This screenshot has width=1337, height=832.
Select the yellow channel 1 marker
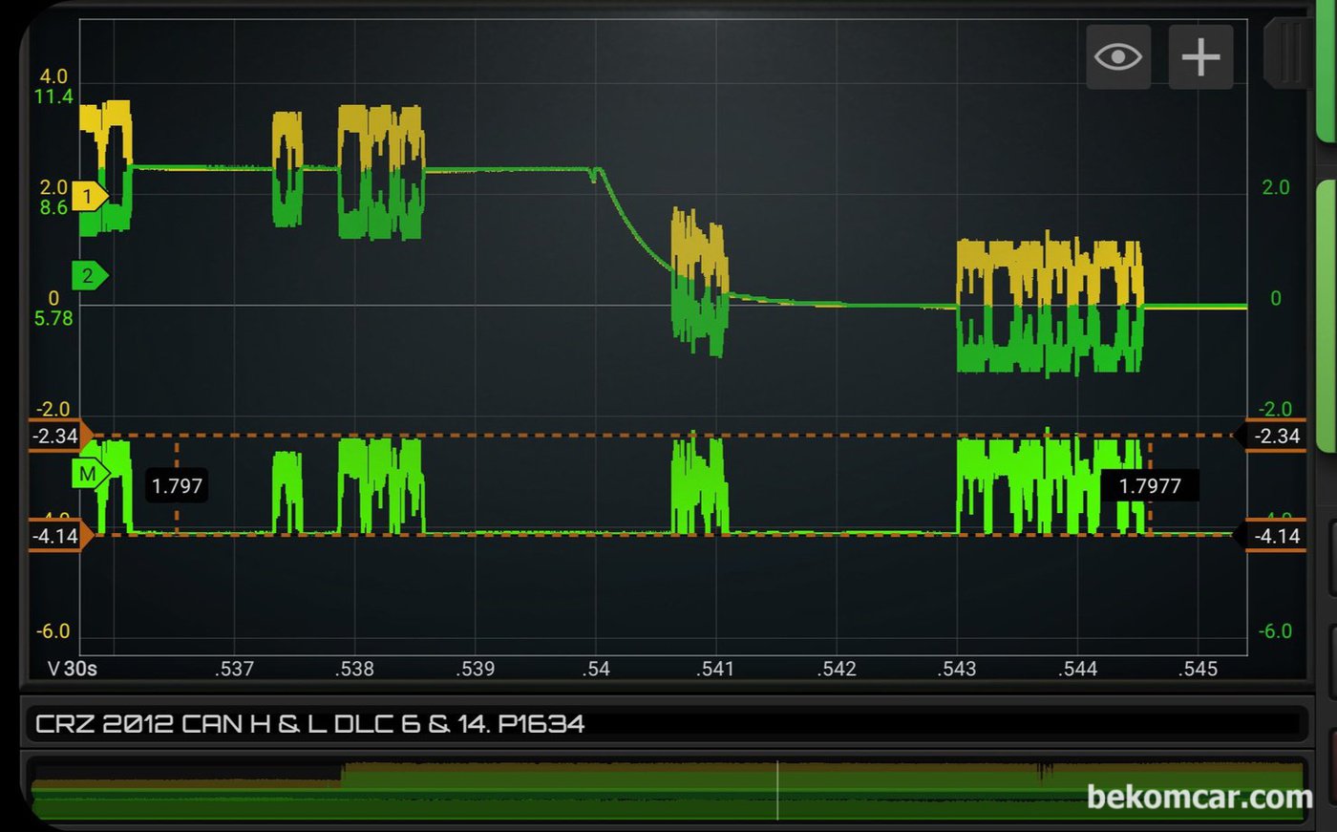click(88, 197)
